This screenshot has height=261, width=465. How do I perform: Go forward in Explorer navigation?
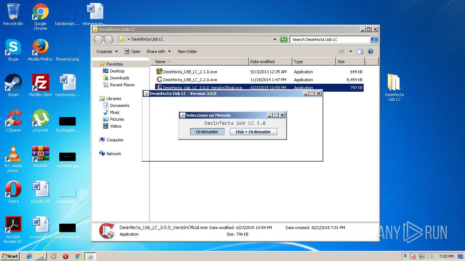[108, 40]
